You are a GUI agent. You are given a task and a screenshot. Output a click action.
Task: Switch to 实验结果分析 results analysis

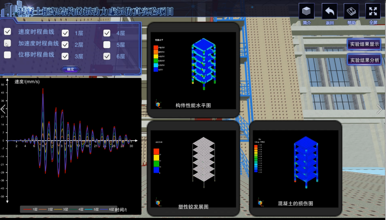click(x=364, y=60)
